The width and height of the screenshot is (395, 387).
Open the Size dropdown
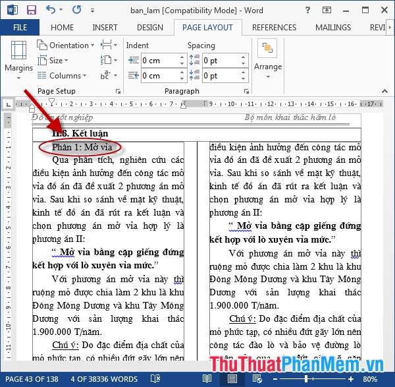(x=53, y=61)
